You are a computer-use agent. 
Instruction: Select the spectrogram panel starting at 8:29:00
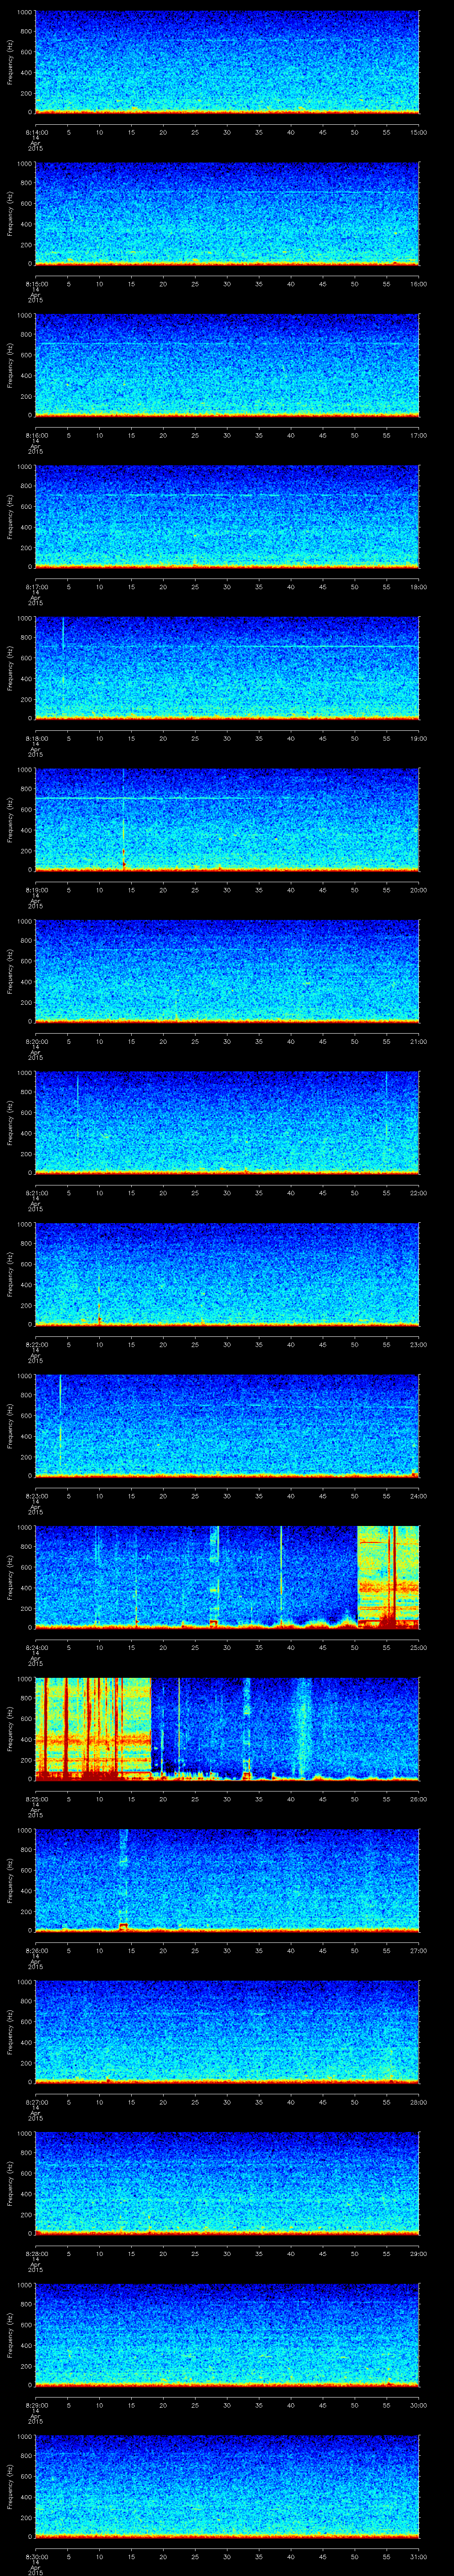click(x=227, y=2335)
